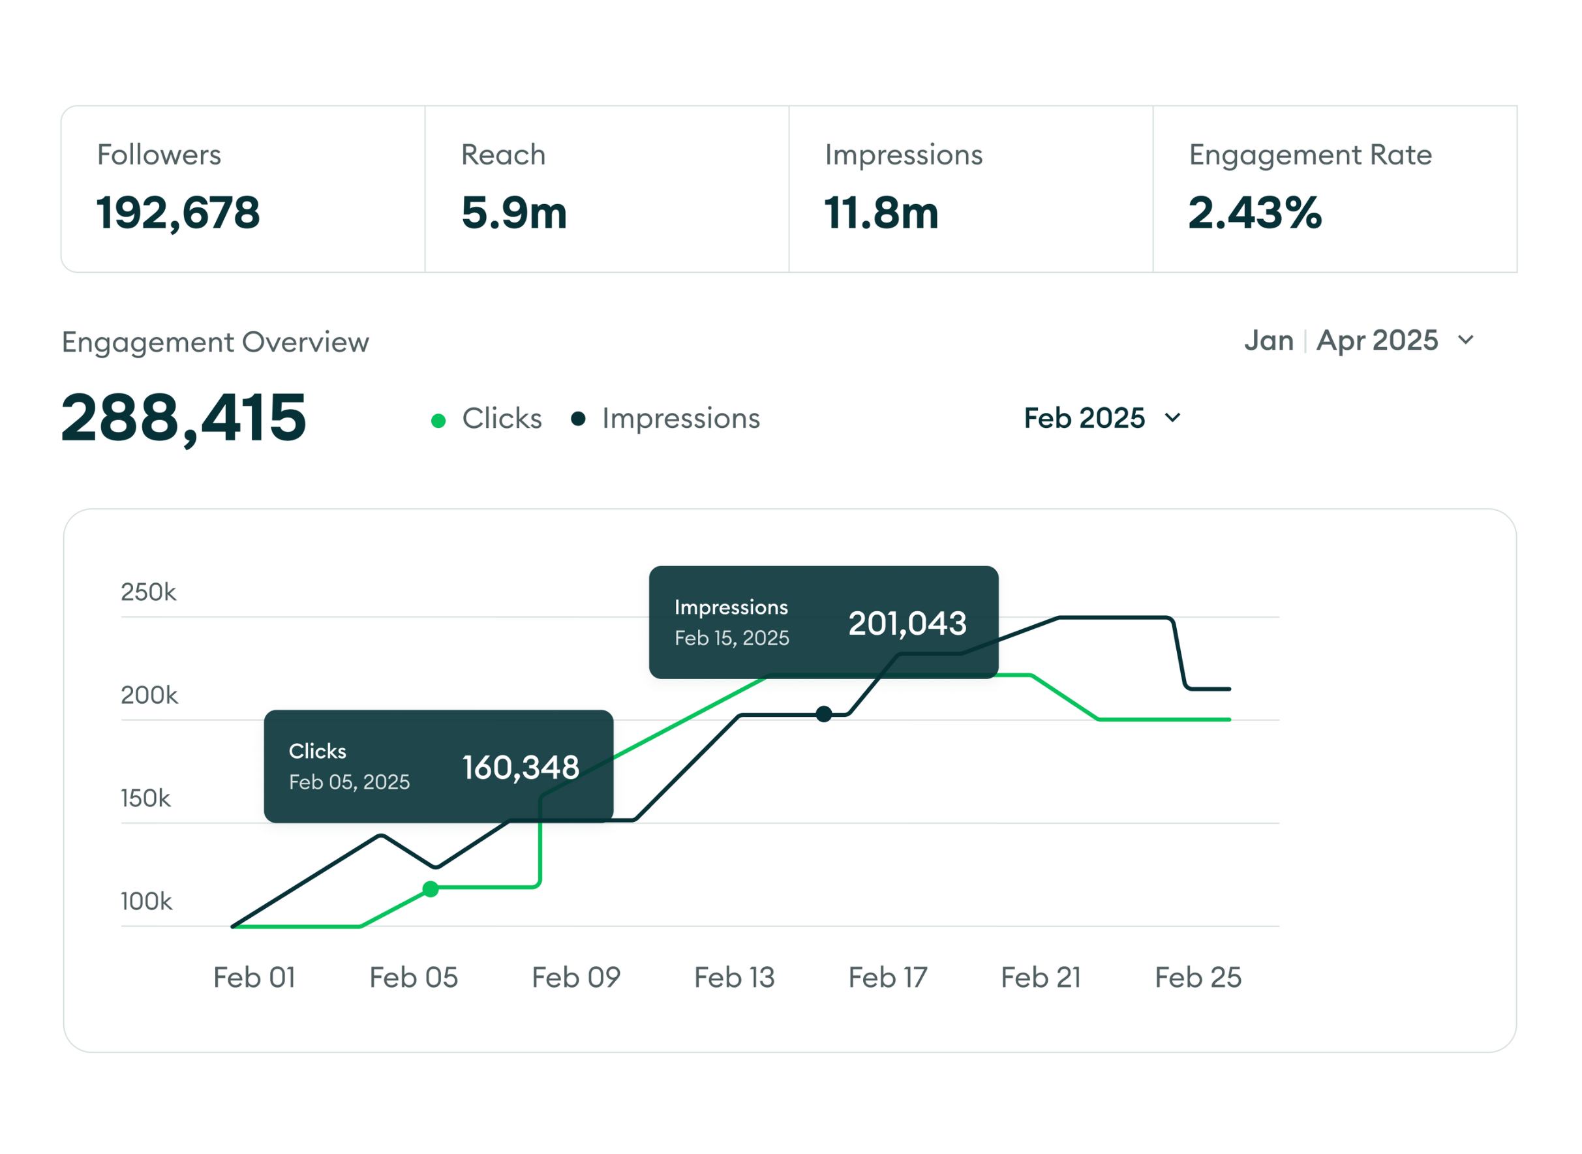Open the Reach stat card
This screenshot has width=1582, height=1154.
[x=606, y=189]
